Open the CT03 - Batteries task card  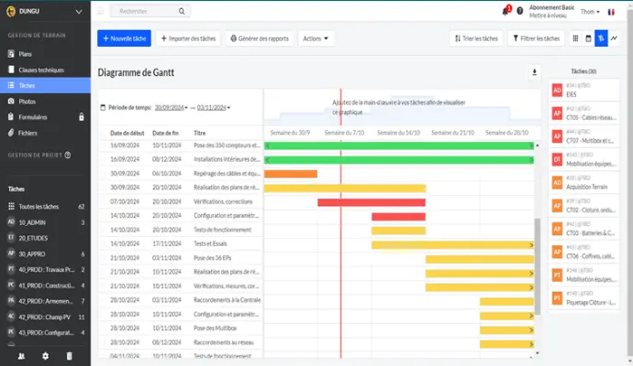coord(583,229)
